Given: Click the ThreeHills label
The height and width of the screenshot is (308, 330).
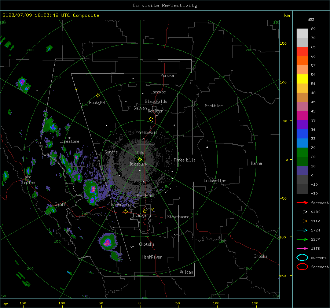Looking at the screenshot, I should 184,160.
